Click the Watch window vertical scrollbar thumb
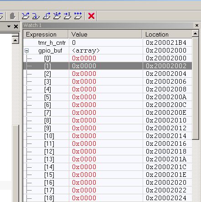The image size is (201, 202). pos(196,88)
